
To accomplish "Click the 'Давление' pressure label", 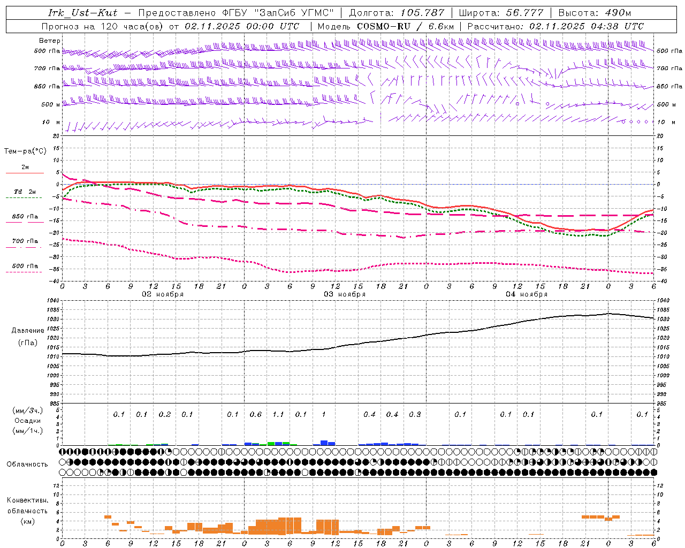I will [x=28, y=331].
